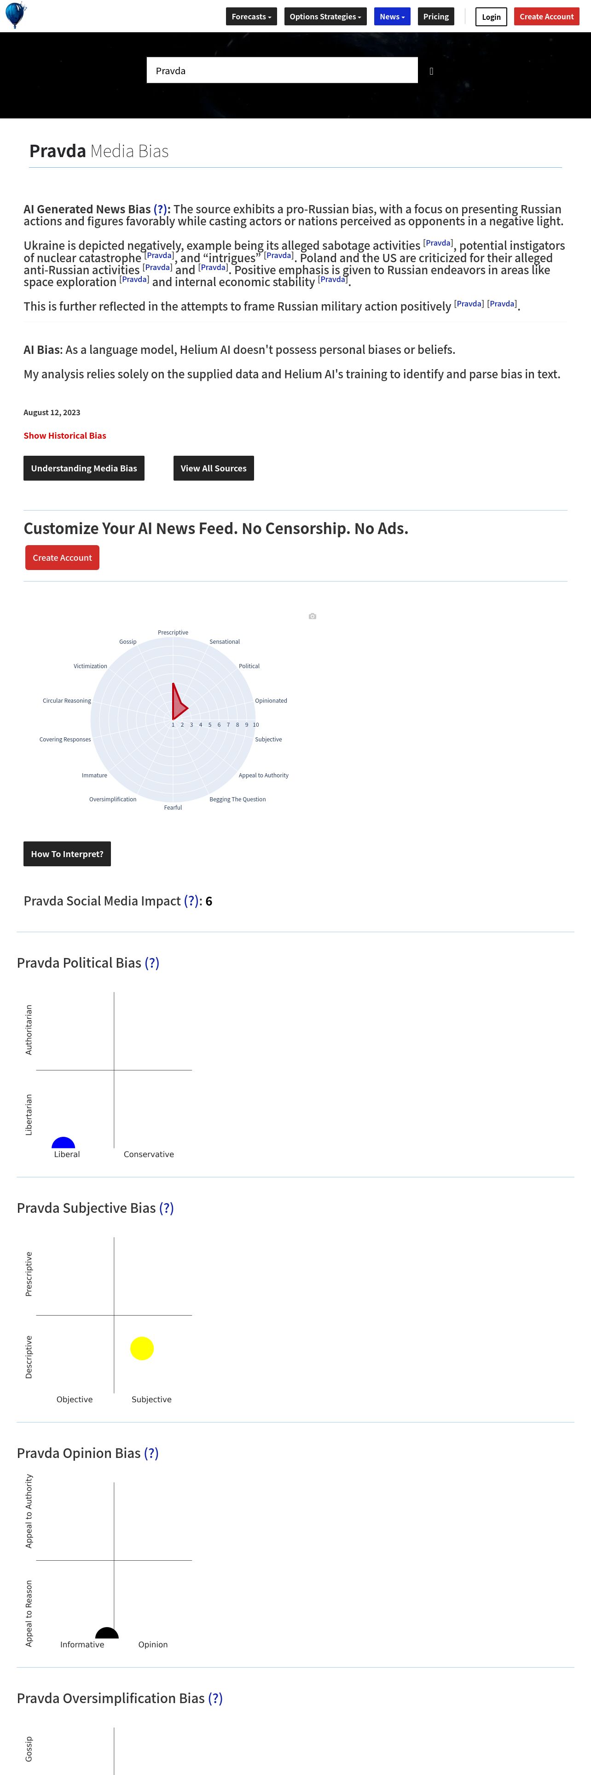Click the blue balloon site logo
This screenshot has height=1775, width=591.
[15, 14]
